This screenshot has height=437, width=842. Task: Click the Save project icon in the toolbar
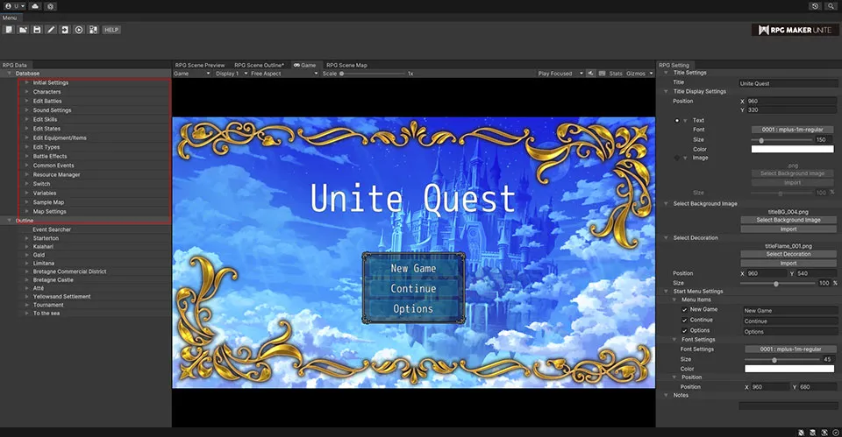pos(37,30)
